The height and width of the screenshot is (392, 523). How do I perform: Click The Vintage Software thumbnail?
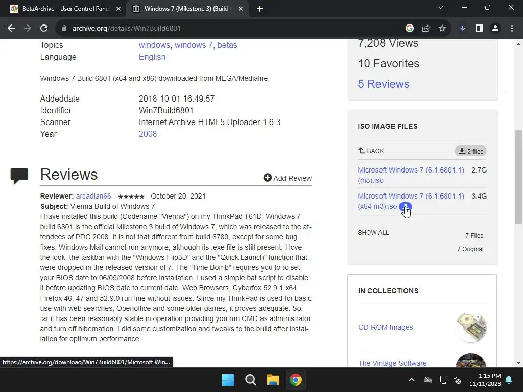(470, 361)
